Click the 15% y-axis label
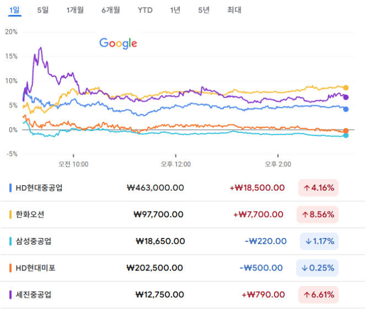The image size is (369, 313). tap(11, 56)
